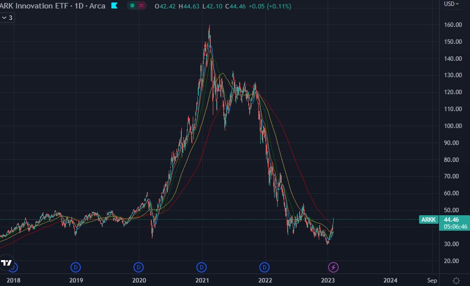Click the dividend marker below 2020
The height and width of the screenshot is (286, 470).
tap(138, 267)
